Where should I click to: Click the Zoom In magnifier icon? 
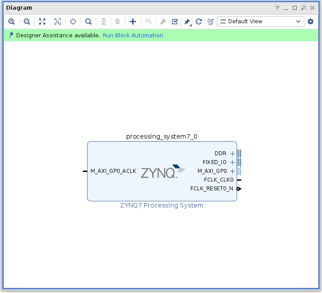(x=11, y=21)
